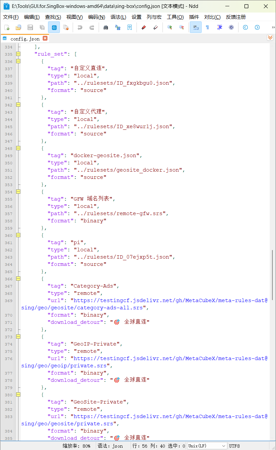Open the 对比(C) menu
Viewport: 276px width, 450px height.
click(212, 17)
